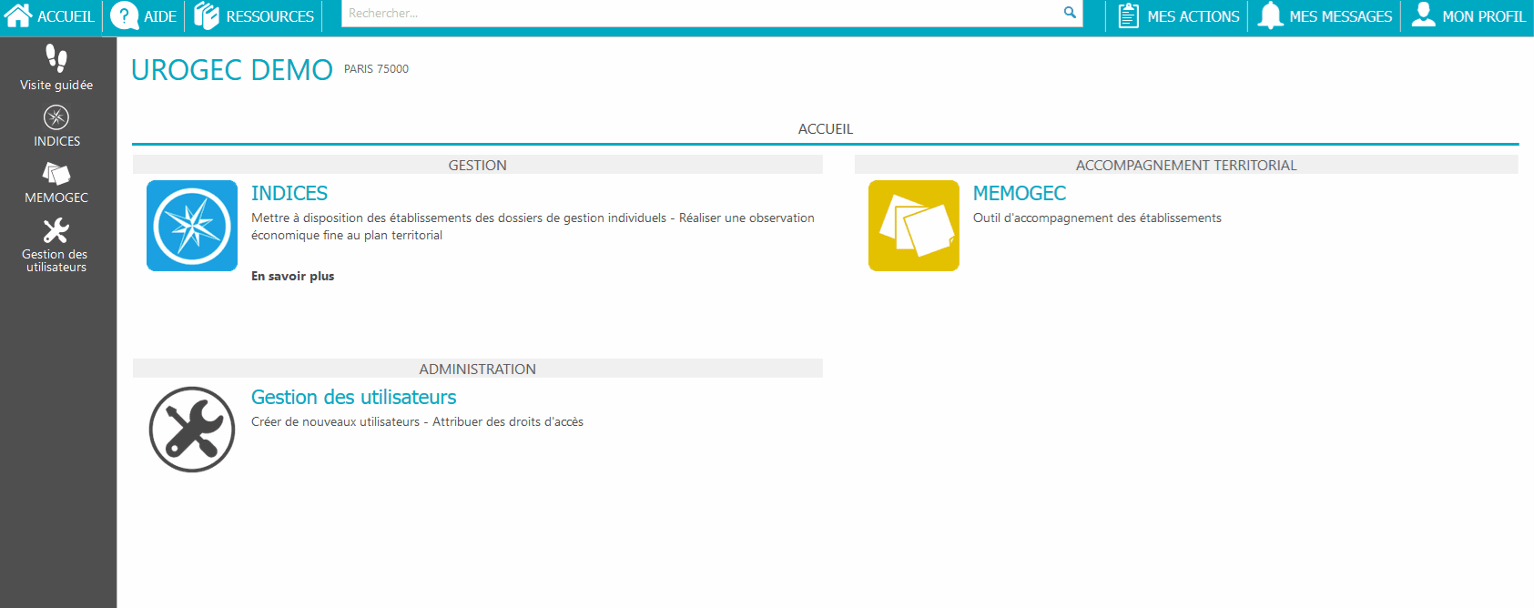Open the yellow MEMOGEC tile

[913, 226]
